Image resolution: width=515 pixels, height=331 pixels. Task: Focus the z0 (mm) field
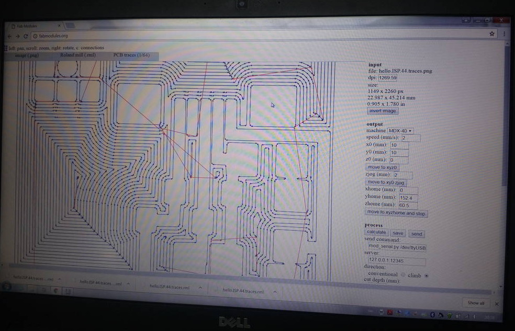point(398,160)
